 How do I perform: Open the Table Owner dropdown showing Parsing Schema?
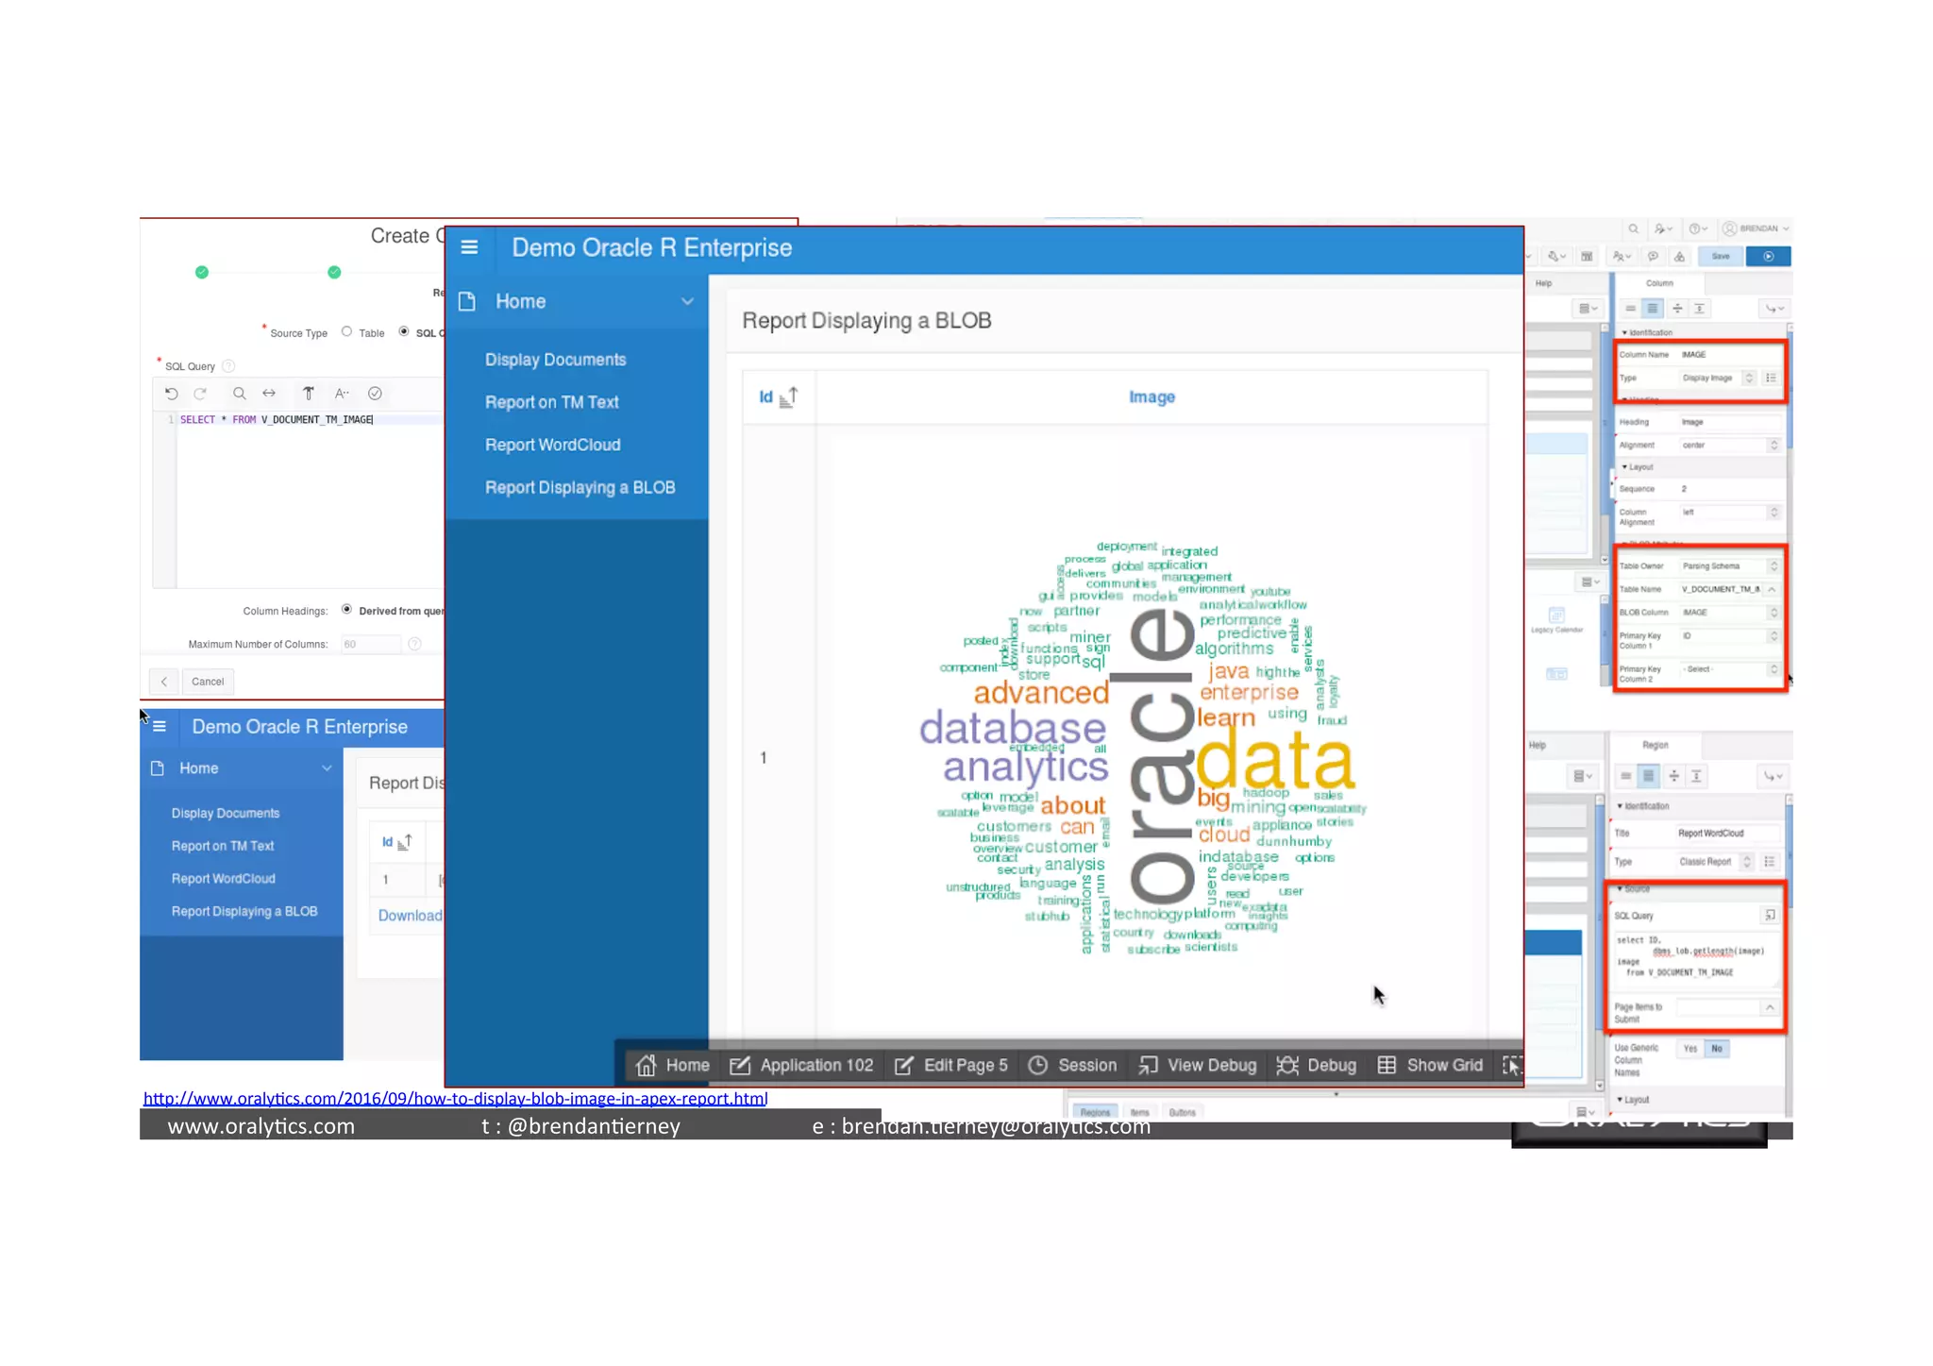coord(1729,566)
